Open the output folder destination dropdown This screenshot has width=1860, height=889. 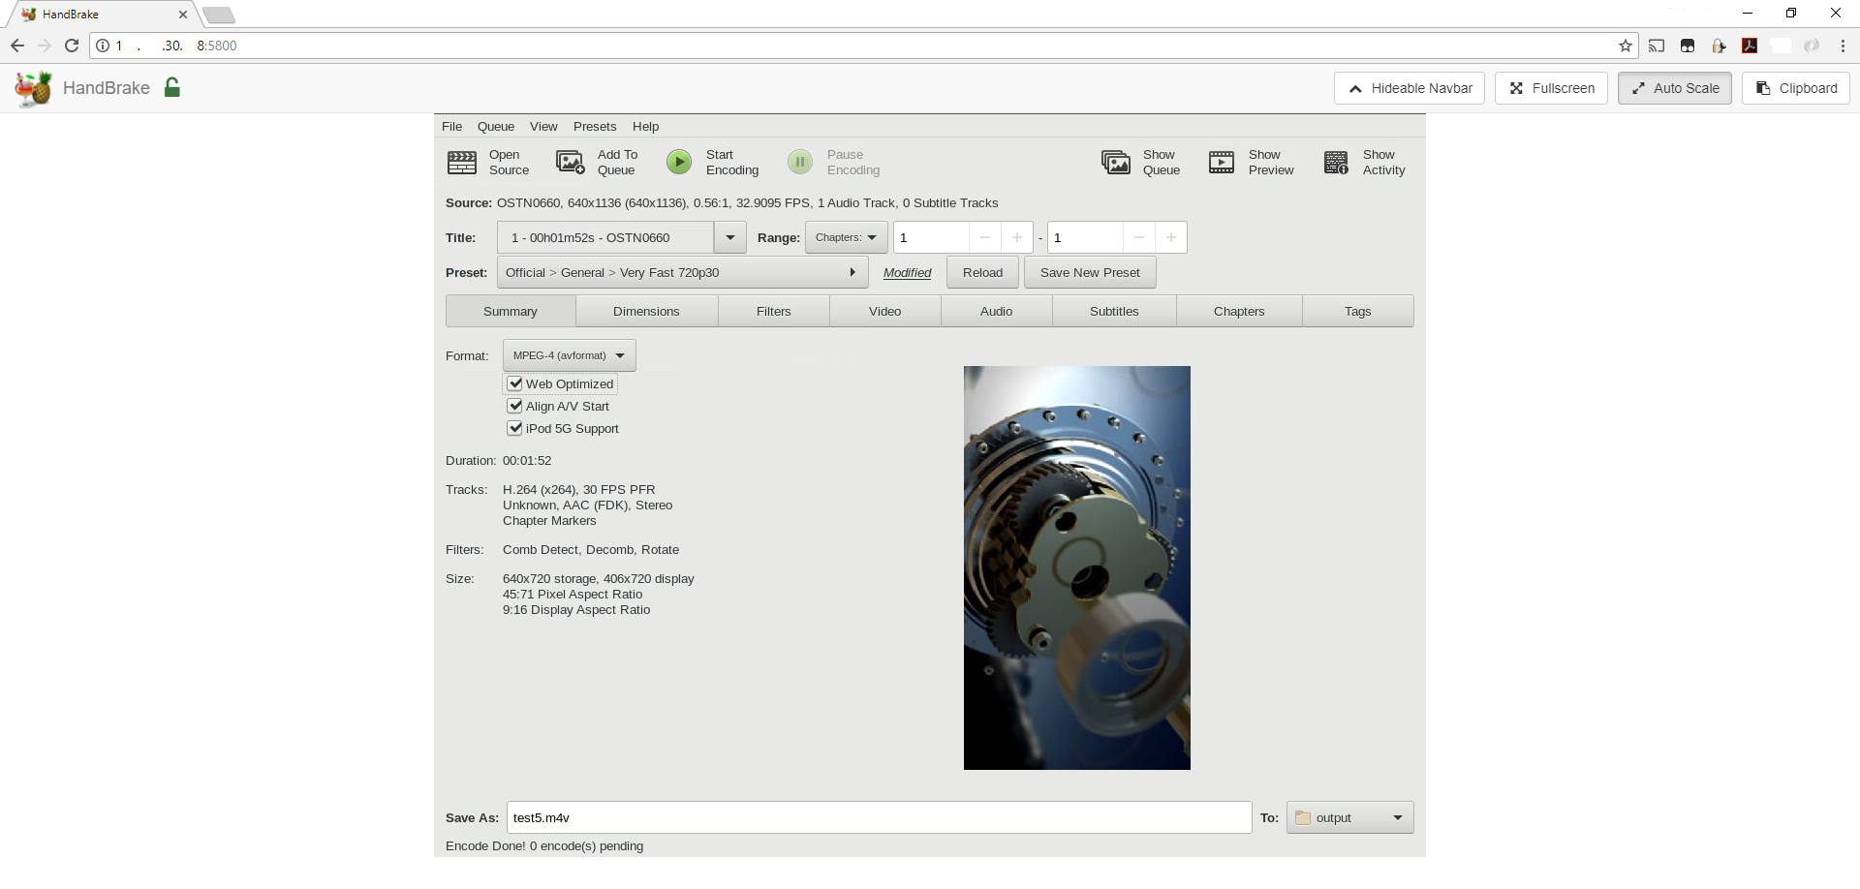(x=1350, y=817)
